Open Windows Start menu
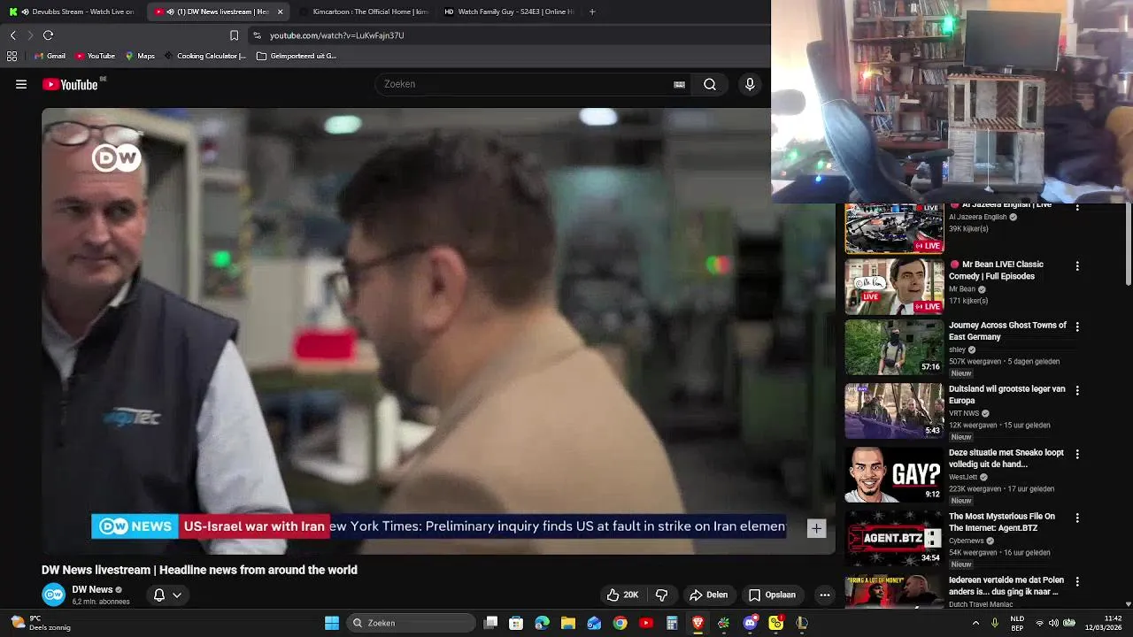This screenshot has width=1133, height=637. click(332, 623)
